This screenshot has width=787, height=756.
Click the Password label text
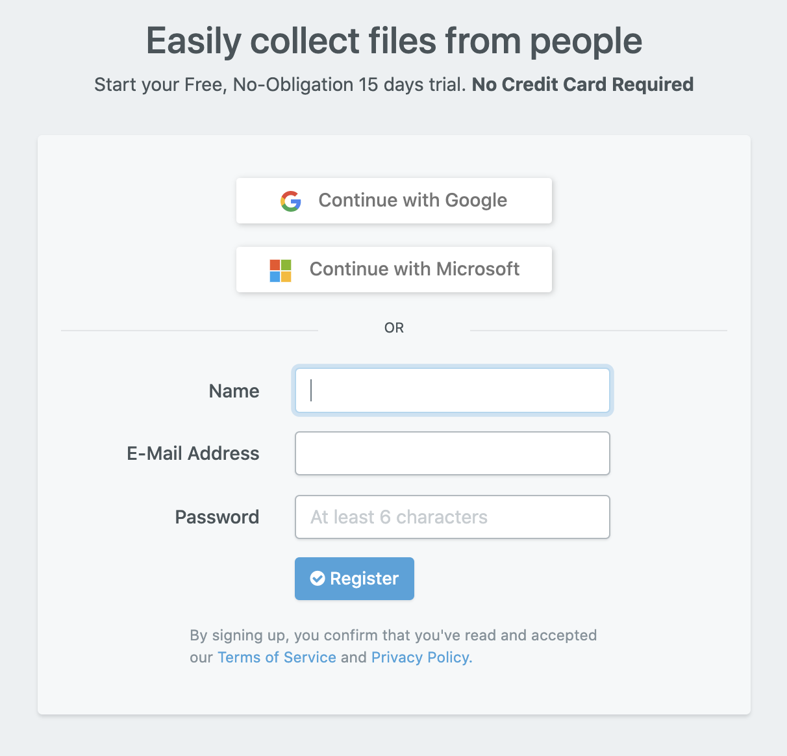(217, 517)
